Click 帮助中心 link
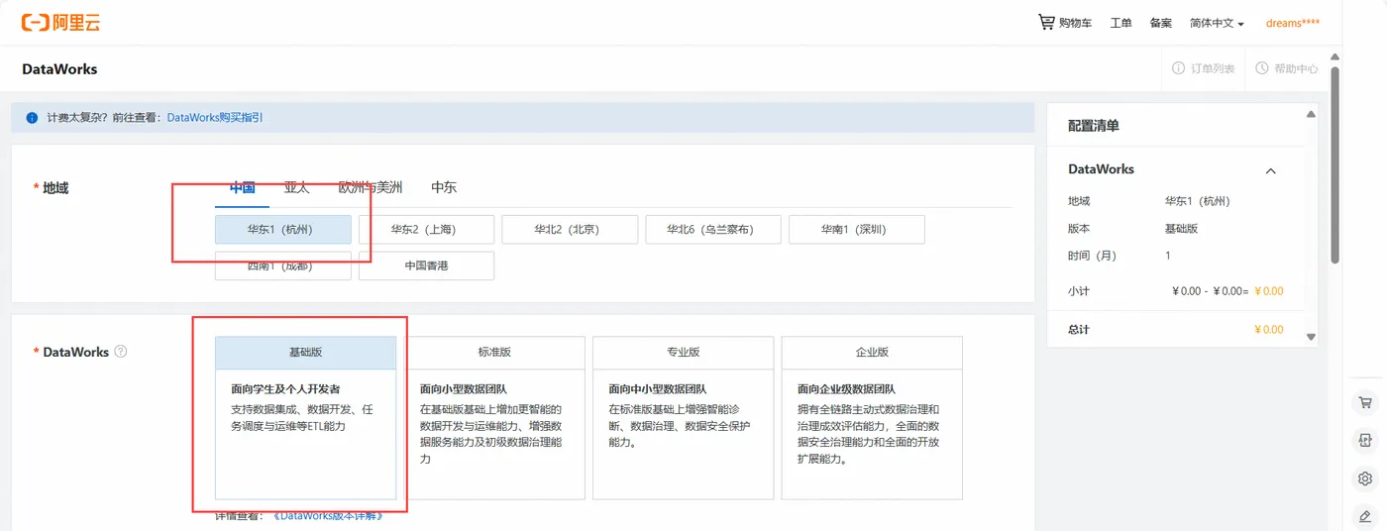The width and height of the screenshot is (1387, 531). point(1296,69)
